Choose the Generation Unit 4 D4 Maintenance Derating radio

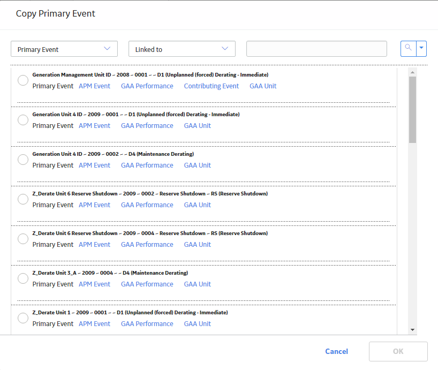pyautogui.click(x=23, y=160)
